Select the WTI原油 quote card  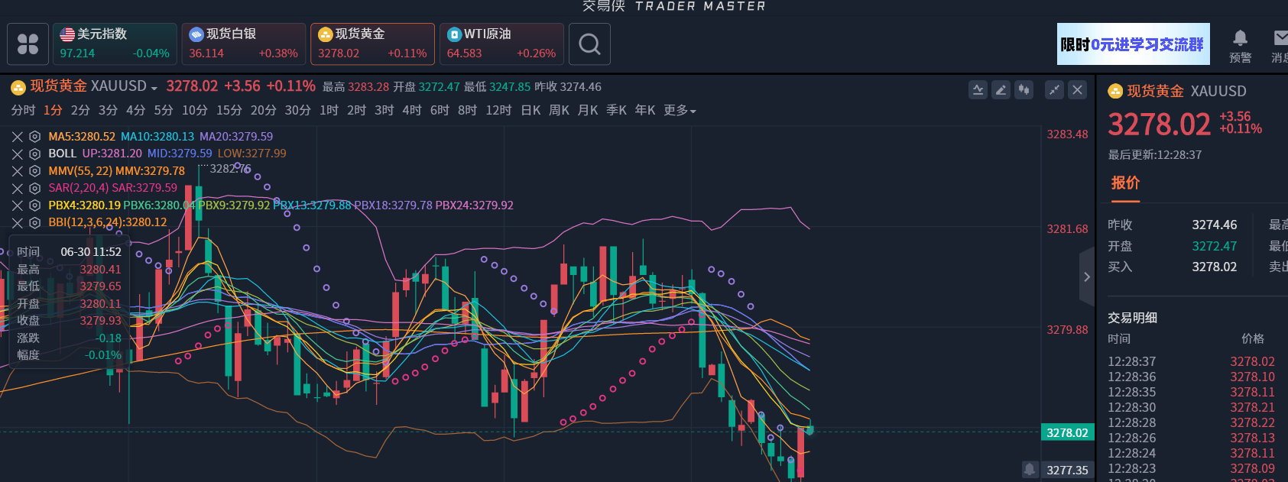pos(501,44)
